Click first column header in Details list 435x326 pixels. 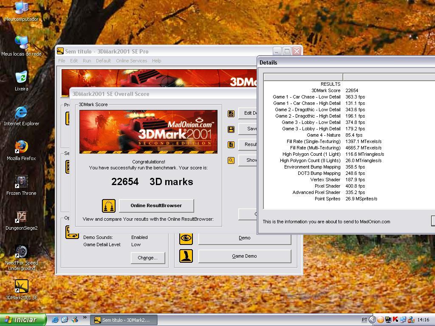click(303, 77)
